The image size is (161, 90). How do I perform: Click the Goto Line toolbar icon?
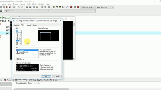click(37, 7)
